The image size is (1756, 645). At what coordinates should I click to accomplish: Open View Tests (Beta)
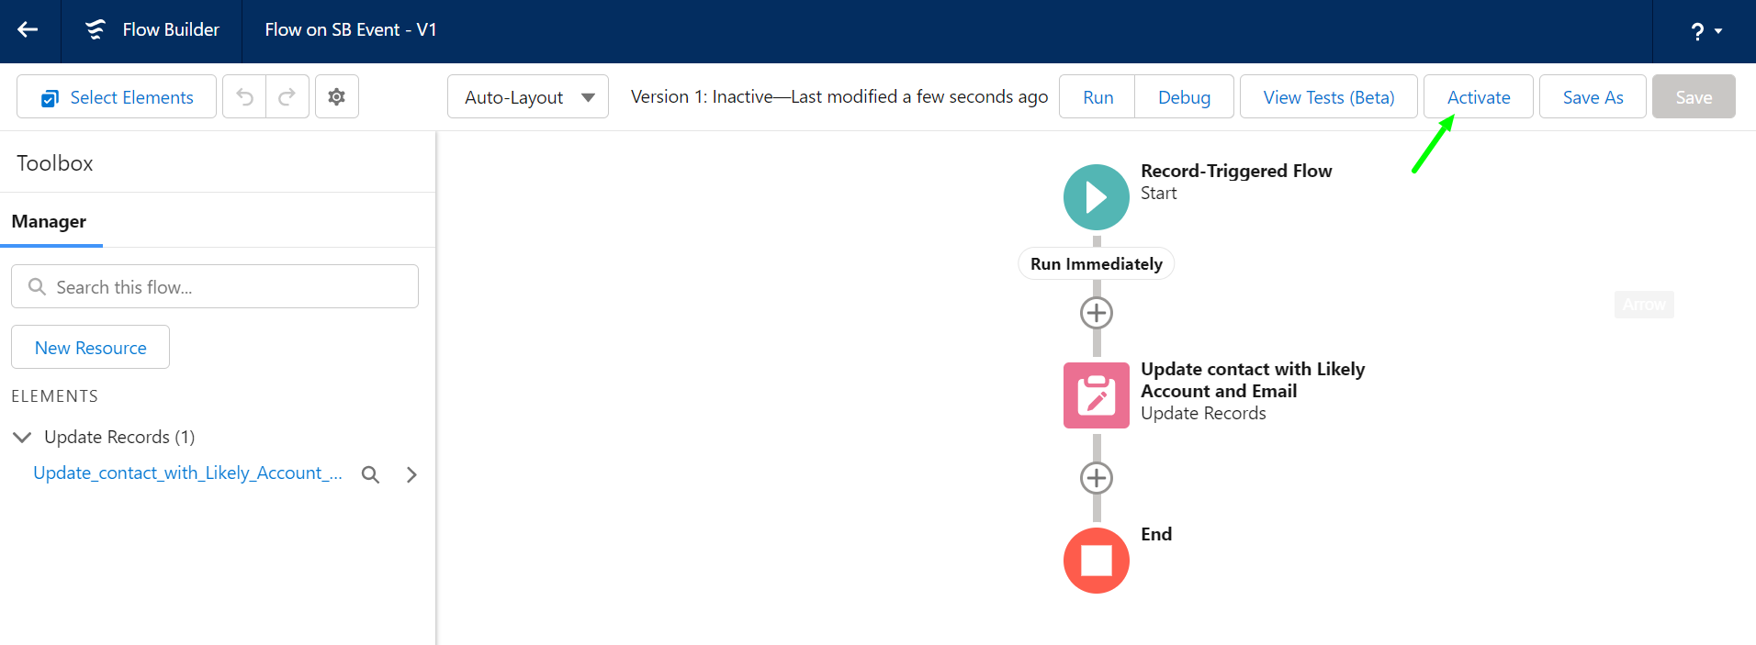click(1328, 96)
